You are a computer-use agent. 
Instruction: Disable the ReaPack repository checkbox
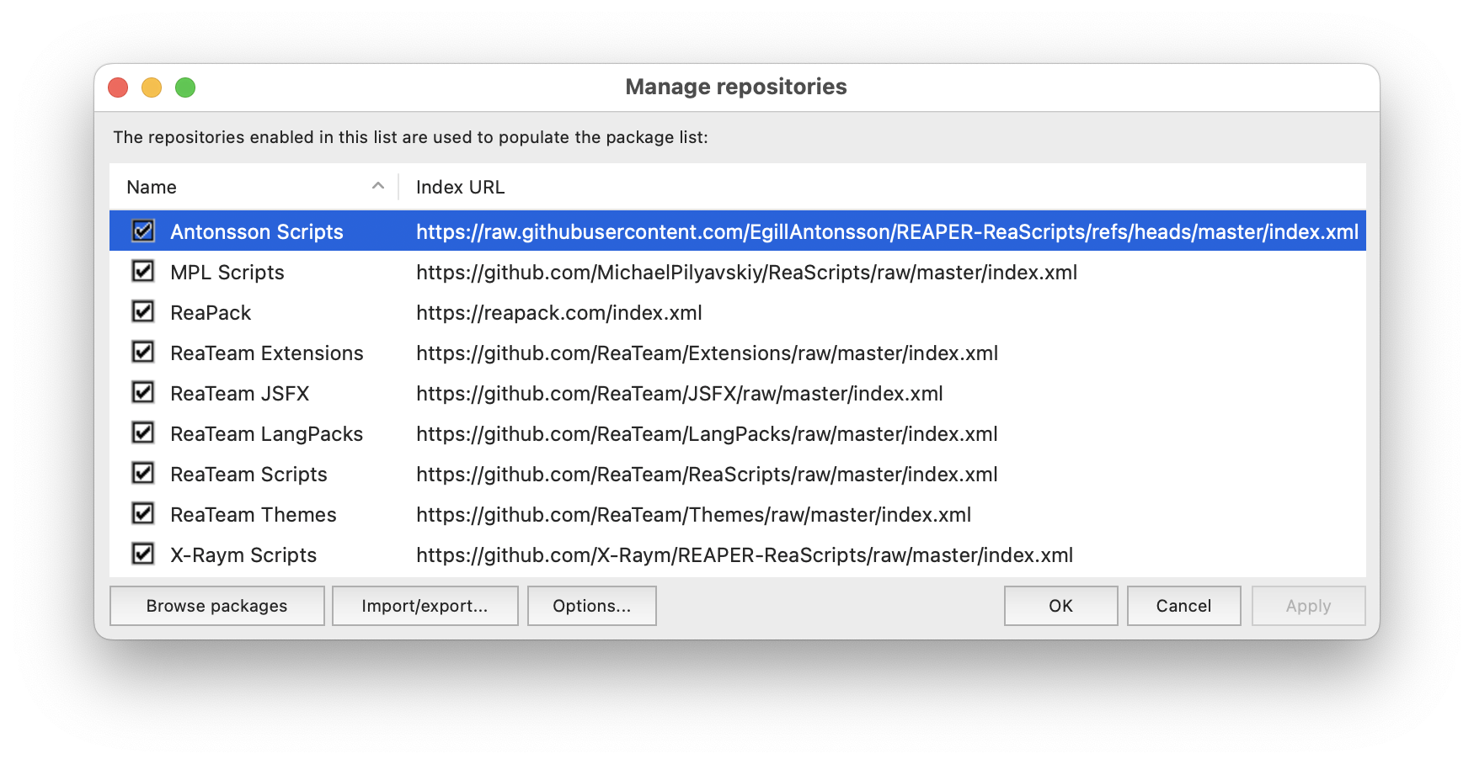click(x=143, y=311)
